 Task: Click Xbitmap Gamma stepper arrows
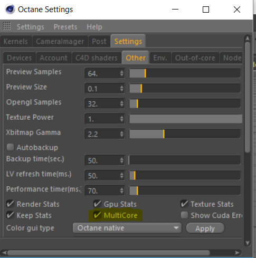pyautogui.click(x=122, y=134)
